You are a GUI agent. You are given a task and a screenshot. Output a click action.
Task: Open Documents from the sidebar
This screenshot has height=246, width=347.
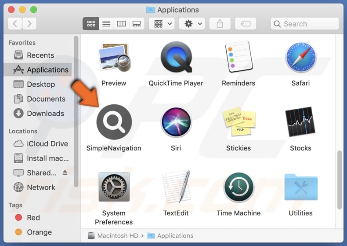(38, 99)
